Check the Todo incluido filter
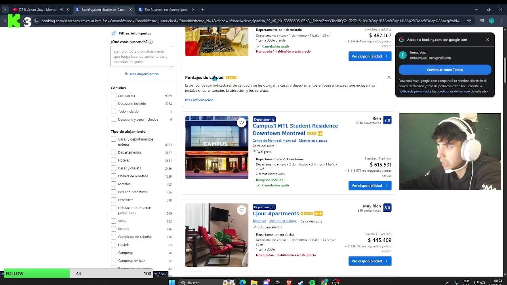The height and width of the screenshot is (285, 507). [x=114, y=111]
